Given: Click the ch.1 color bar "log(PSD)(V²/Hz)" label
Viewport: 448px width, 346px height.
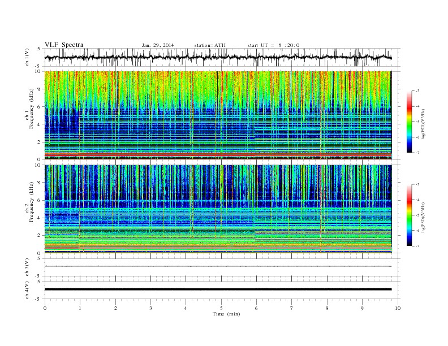Looking at the screenshot, I should point(424,124).
